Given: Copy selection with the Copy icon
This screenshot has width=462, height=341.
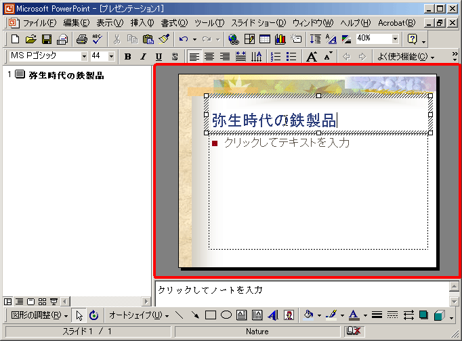Looking at the screenshot, I should (x=132, y=39).
